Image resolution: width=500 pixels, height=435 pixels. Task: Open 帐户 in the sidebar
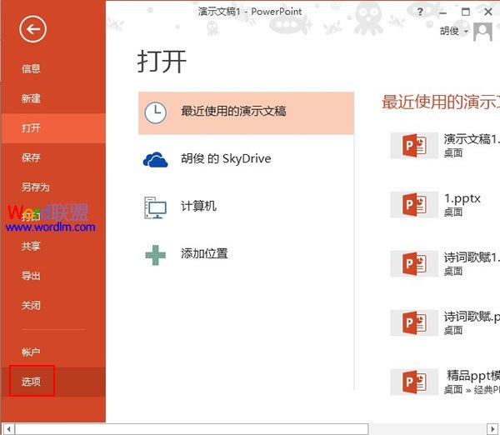click(x=31, y=352)
